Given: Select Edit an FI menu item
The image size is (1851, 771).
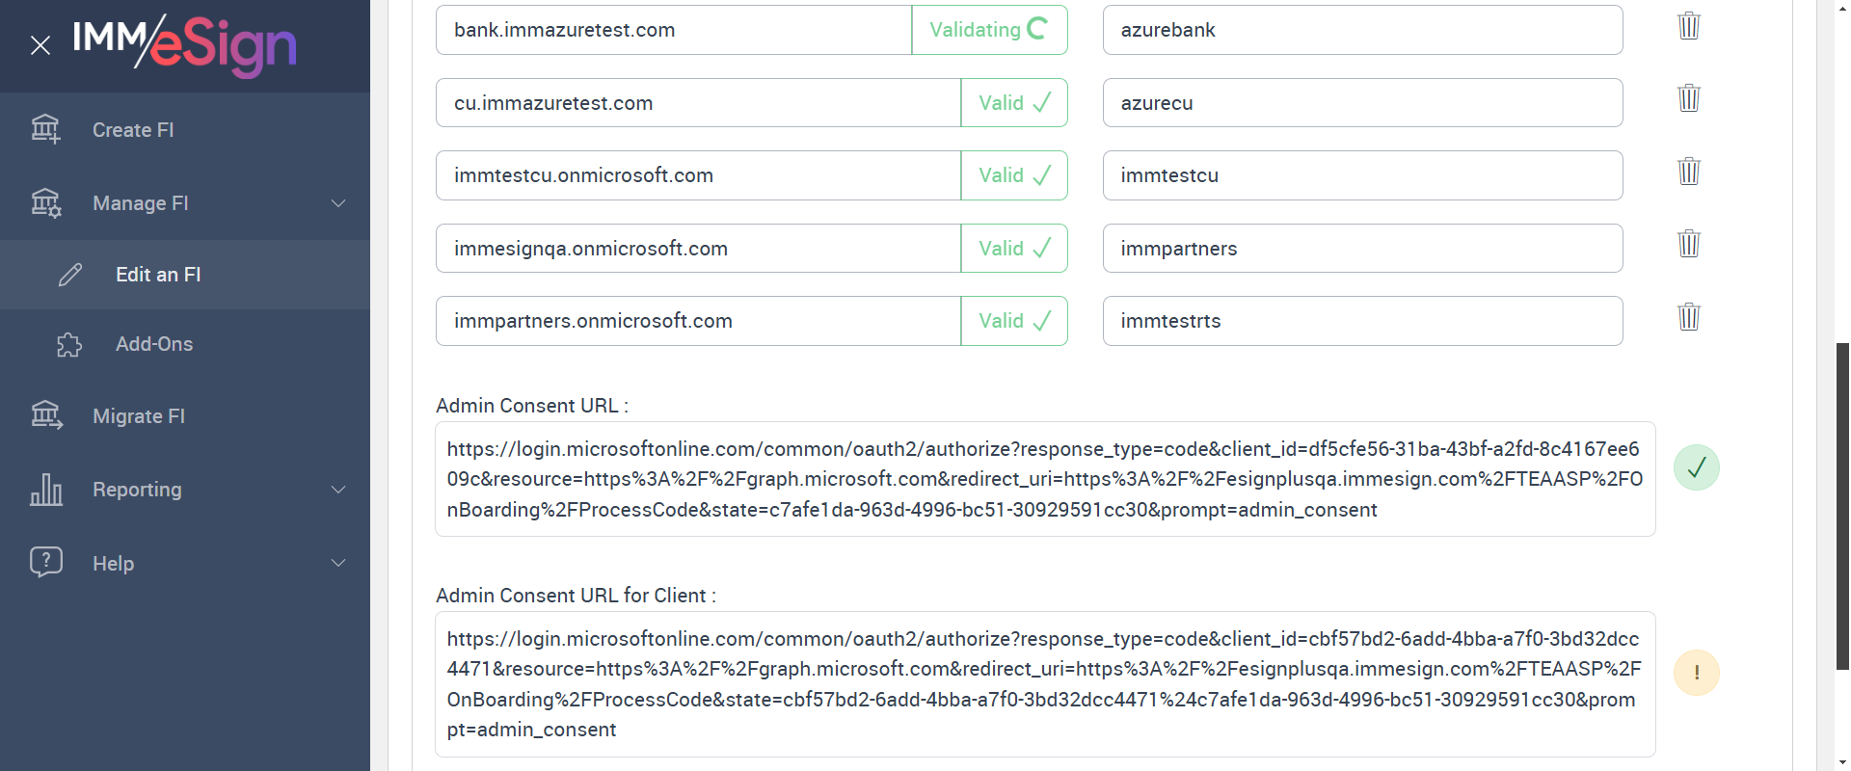Looking at the screenshot, I should point(158,275).
